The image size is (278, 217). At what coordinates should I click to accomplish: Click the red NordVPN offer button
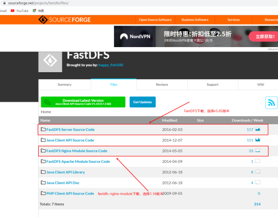[x=264, y=37]
